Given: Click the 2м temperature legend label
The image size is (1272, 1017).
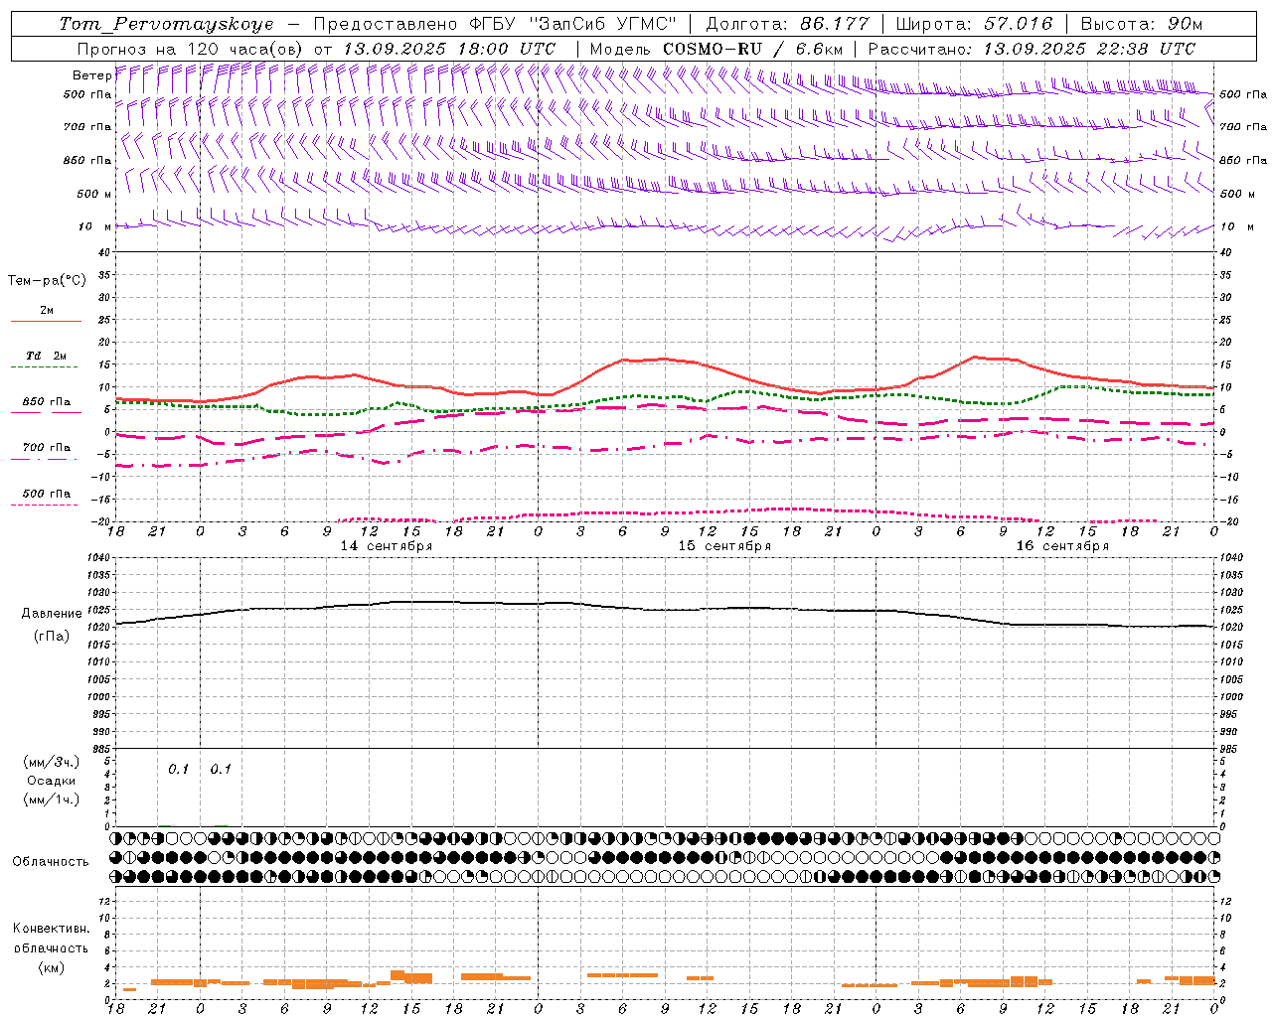Looking at the screenshot, I should point(47,310).
